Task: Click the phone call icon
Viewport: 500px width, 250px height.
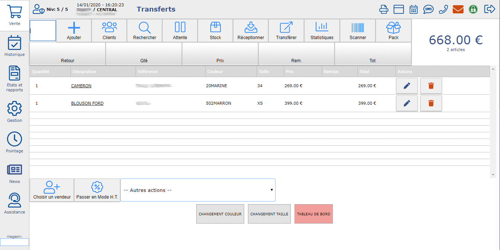Action: tap(443, 9)
